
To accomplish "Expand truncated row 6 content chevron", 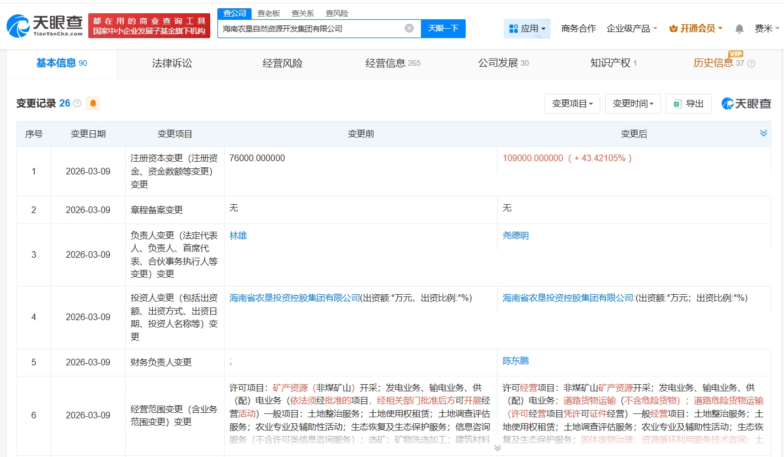I will pyautogui.click(x=497, y=448).
